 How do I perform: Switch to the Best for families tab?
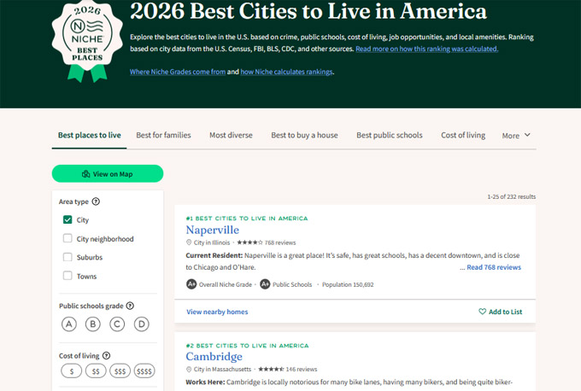coord(163,136)
